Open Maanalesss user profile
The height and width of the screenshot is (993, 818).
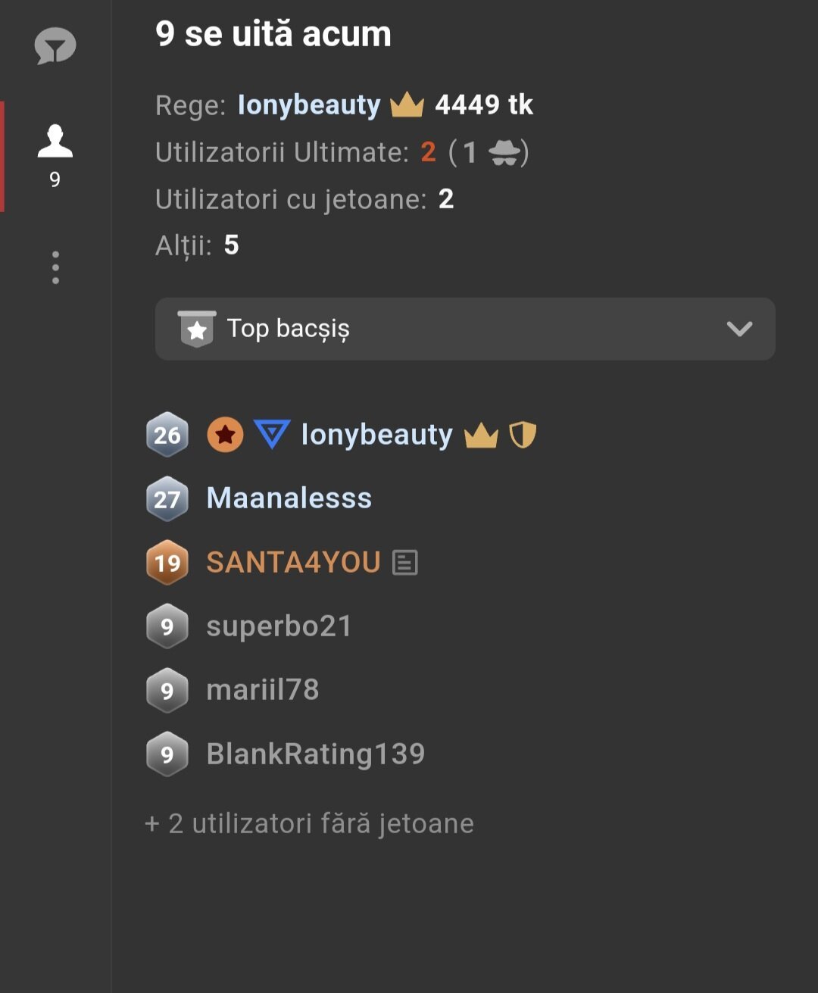[289, 498]
